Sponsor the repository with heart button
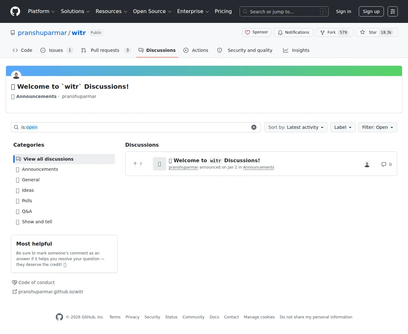This screenshot has height=334, width=408. (256, 32)
